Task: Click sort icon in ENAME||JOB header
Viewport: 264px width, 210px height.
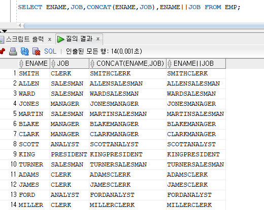Action: [170, 64]
